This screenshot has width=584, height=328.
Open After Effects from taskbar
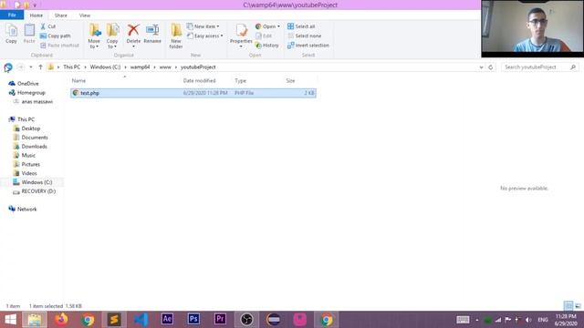pos(167,320)
